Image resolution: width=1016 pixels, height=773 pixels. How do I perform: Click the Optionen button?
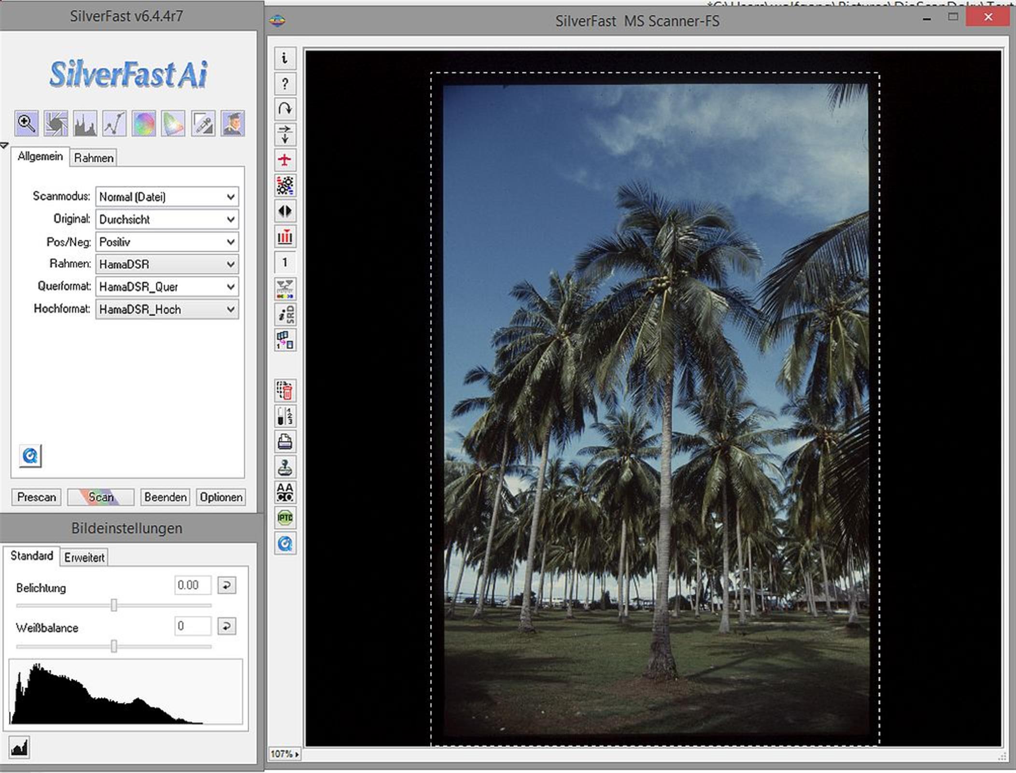(x=221, y=497)
